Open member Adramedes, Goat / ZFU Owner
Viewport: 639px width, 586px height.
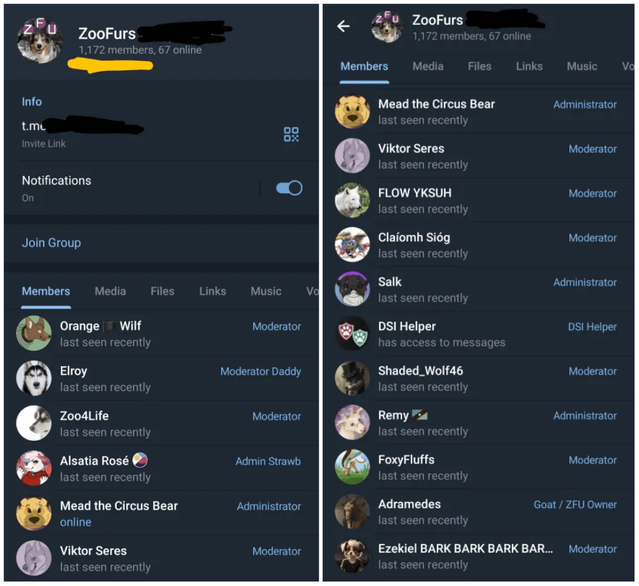[478, 512]
